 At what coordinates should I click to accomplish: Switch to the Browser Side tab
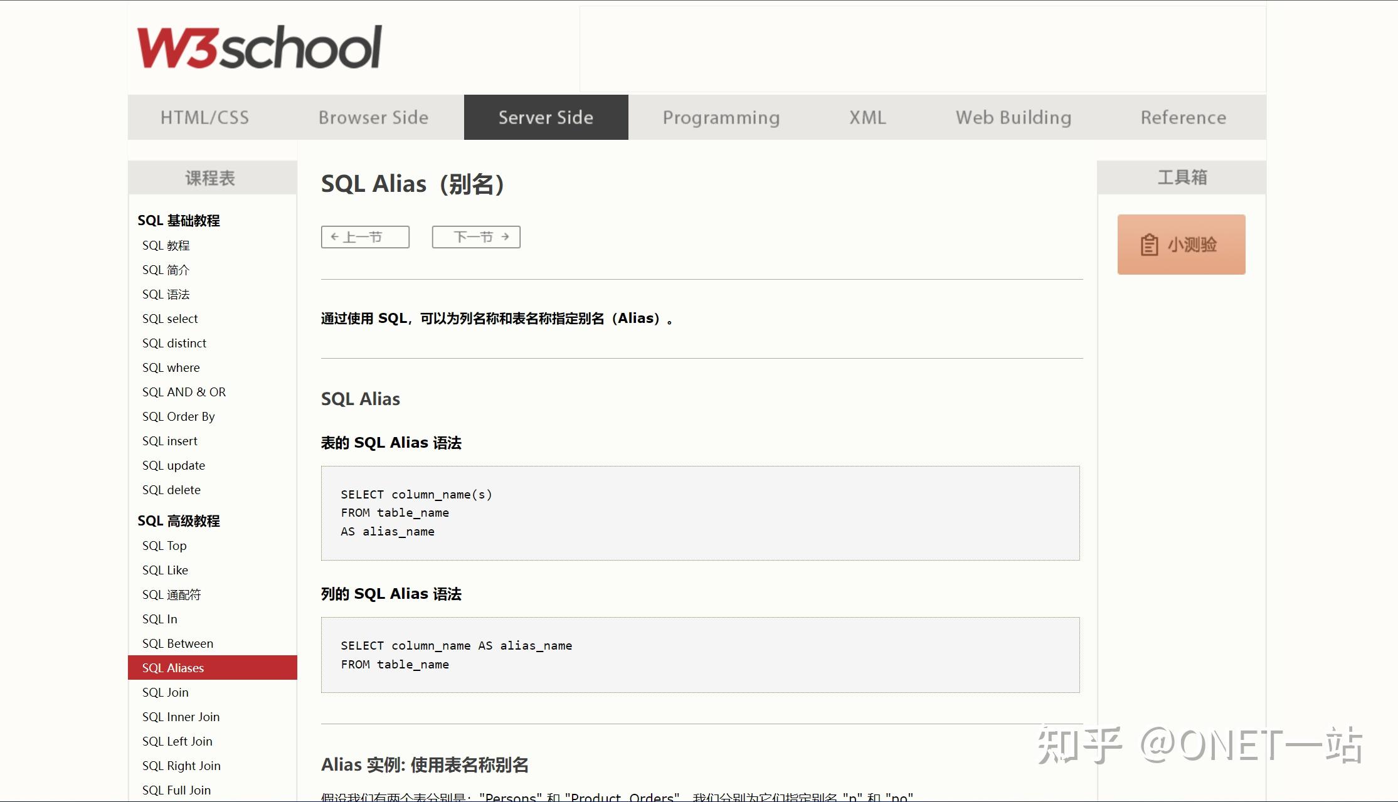pyautogui.click(x=374, y=117)
